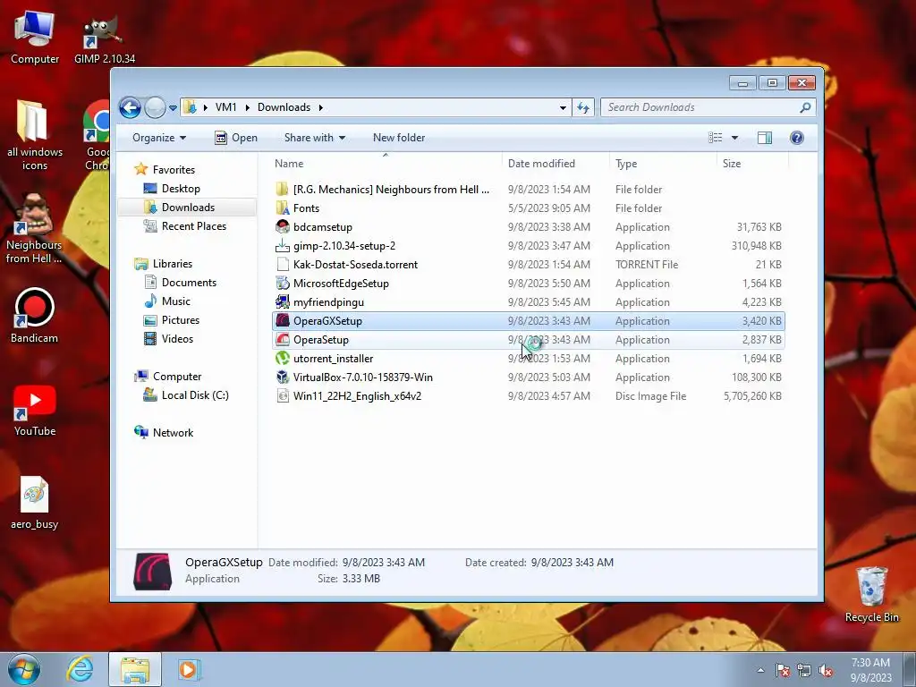Expand the views options dropdown arrow
The height and width of the screenshot is (687, 916).
coord(735,138)
